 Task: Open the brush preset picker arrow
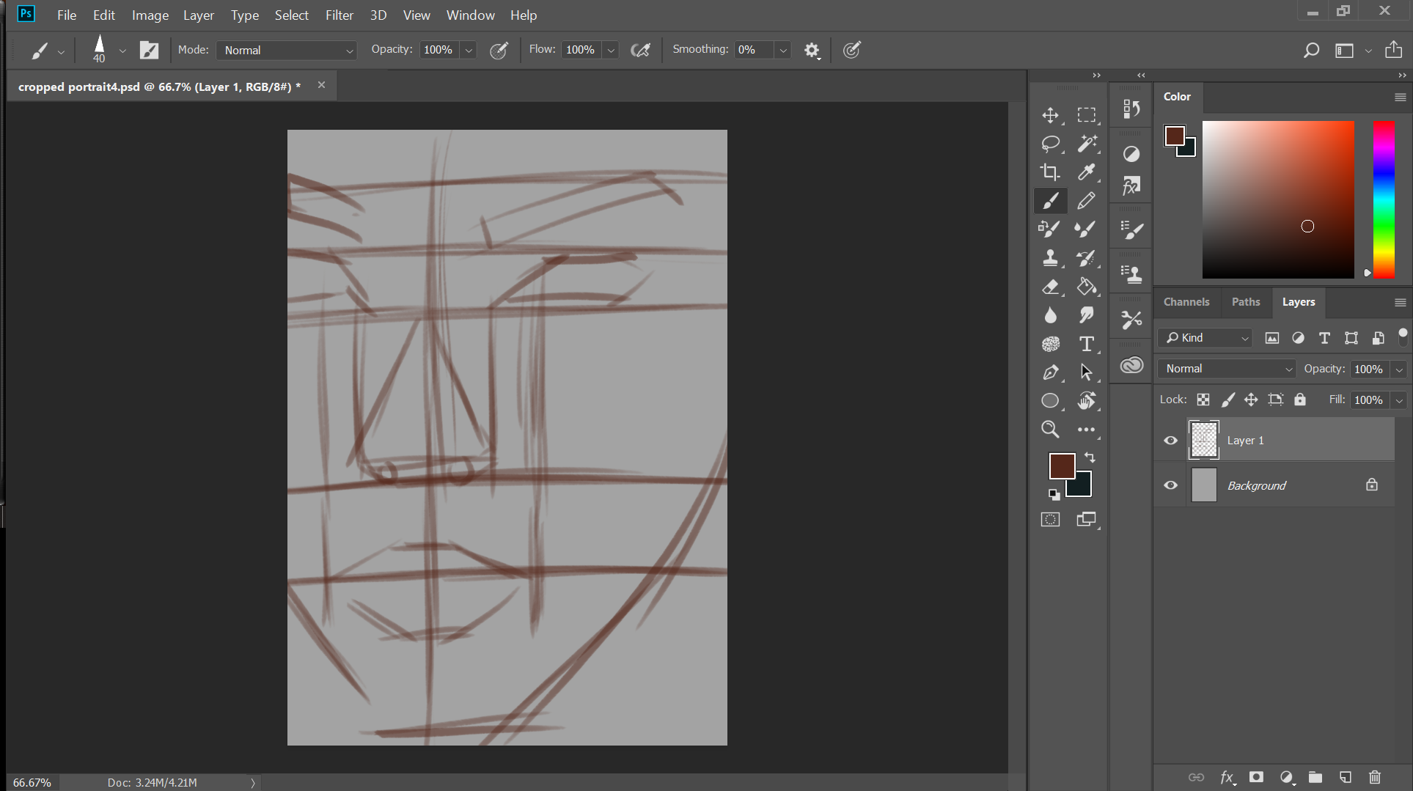[122, 51]
